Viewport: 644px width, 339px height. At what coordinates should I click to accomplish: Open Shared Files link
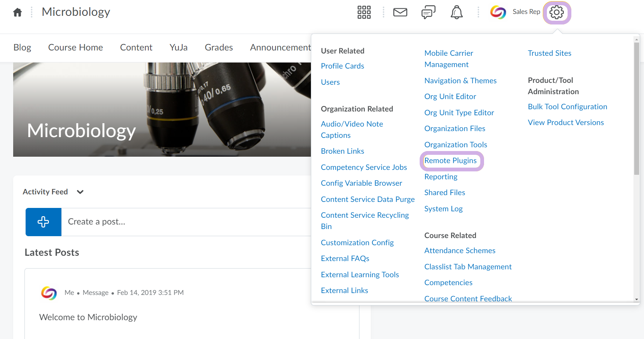tap(445, 192)
